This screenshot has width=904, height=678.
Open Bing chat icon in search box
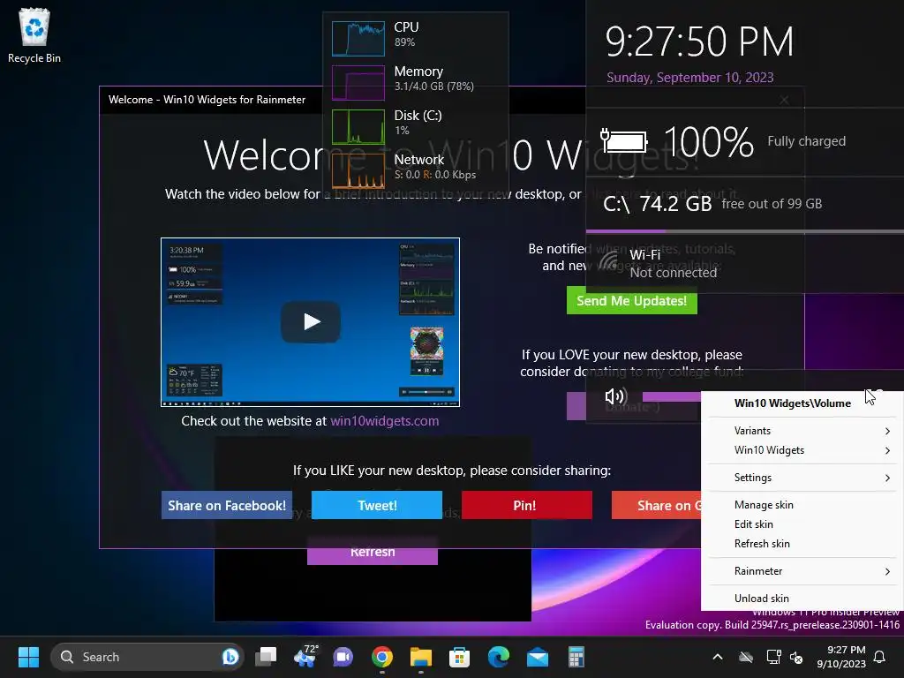(230, 657)
